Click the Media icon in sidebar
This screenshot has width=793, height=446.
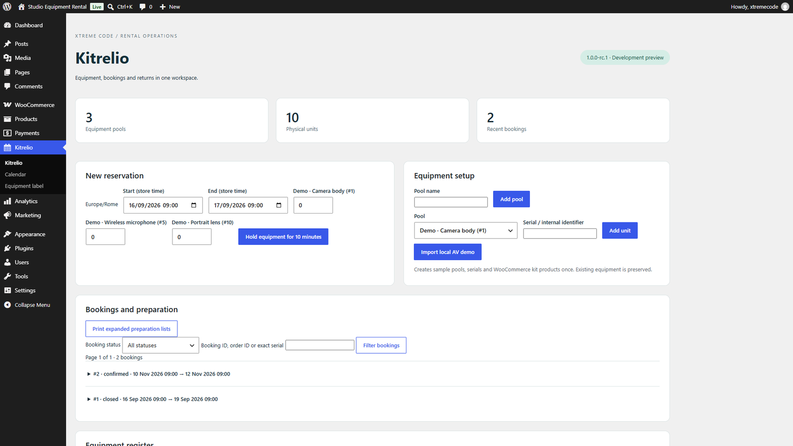[7, 58]
